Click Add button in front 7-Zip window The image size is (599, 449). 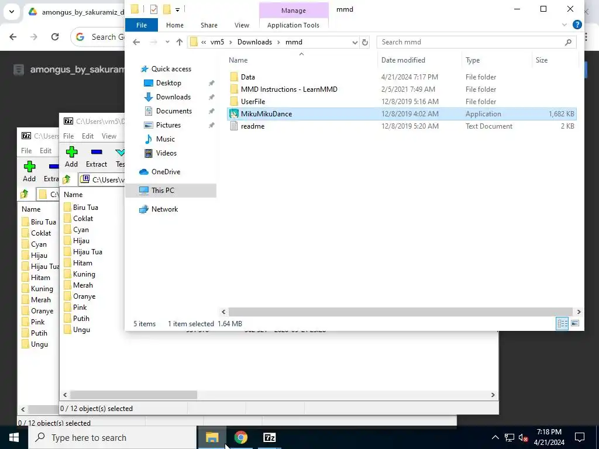(71, 157)
